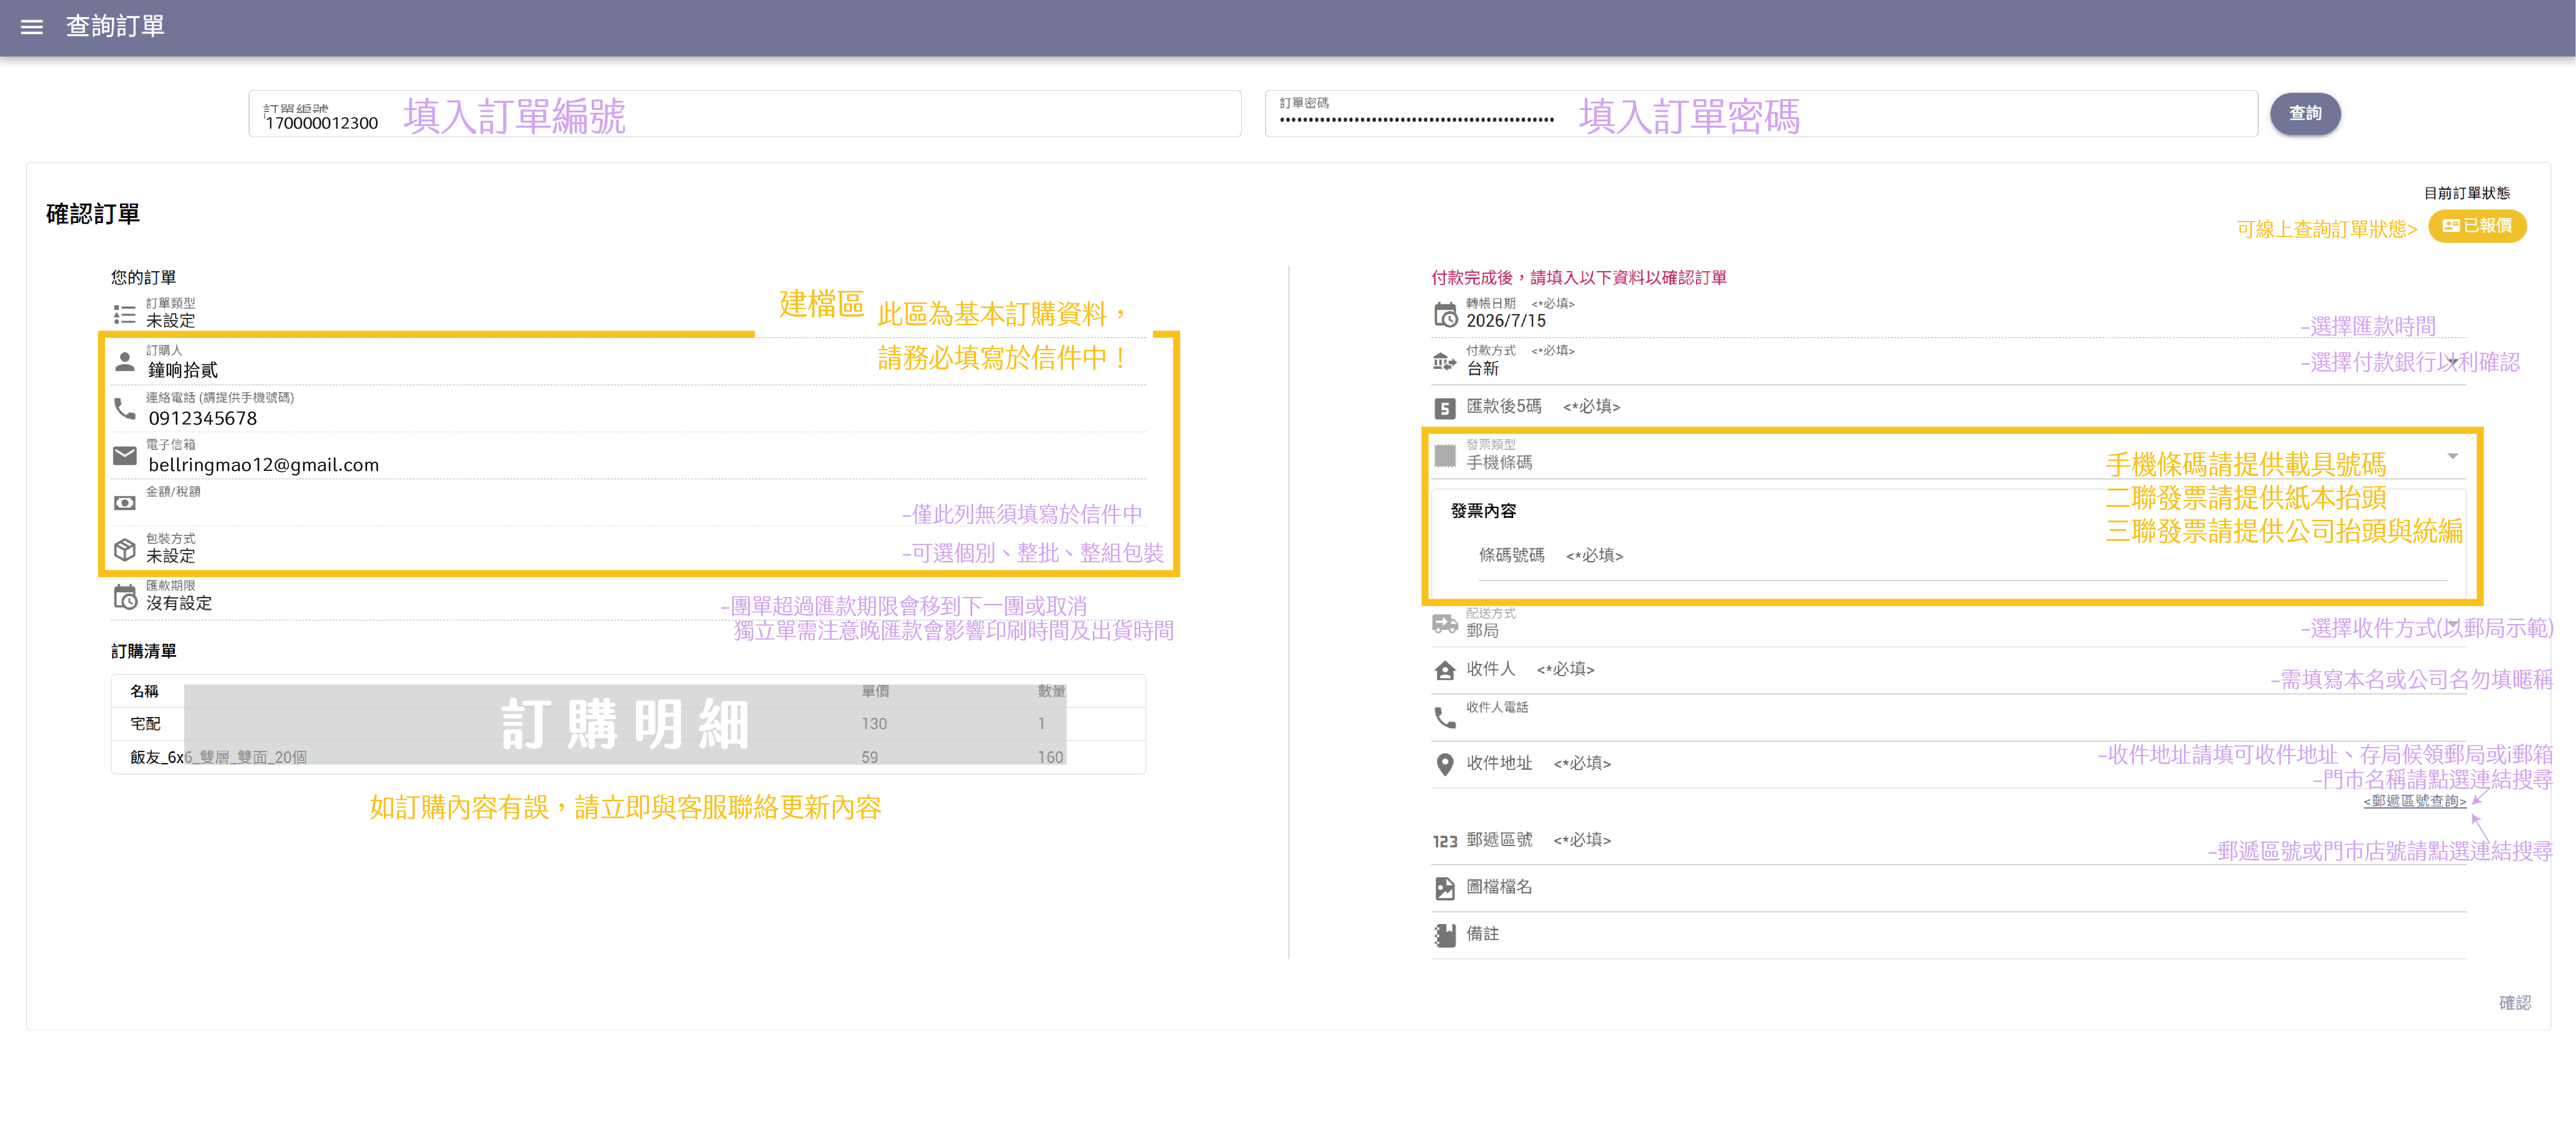Viewport: 2576px width, 1145px height.
Task: Click the 匯款期限 value 沒有設定
Action: point(179,604)
